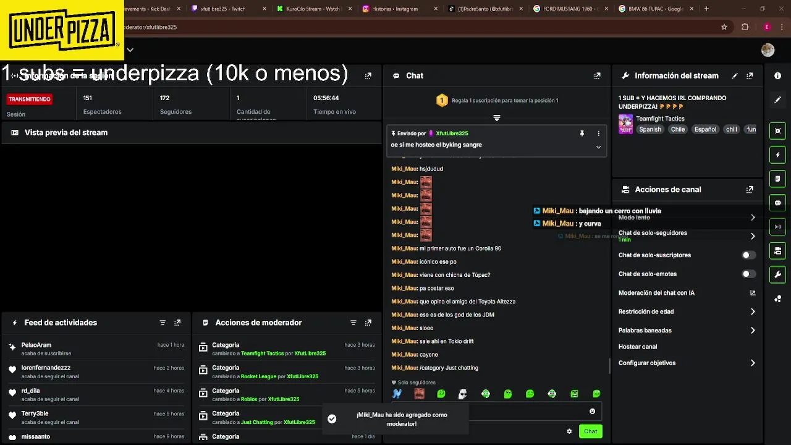
Task: Pop out Acciones de moderador panel
Action: 368,323
